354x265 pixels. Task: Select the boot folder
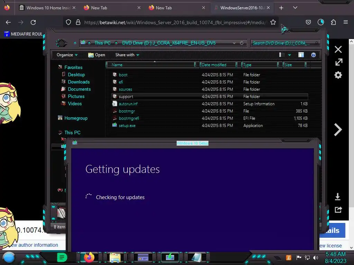(x=123, y=75)
